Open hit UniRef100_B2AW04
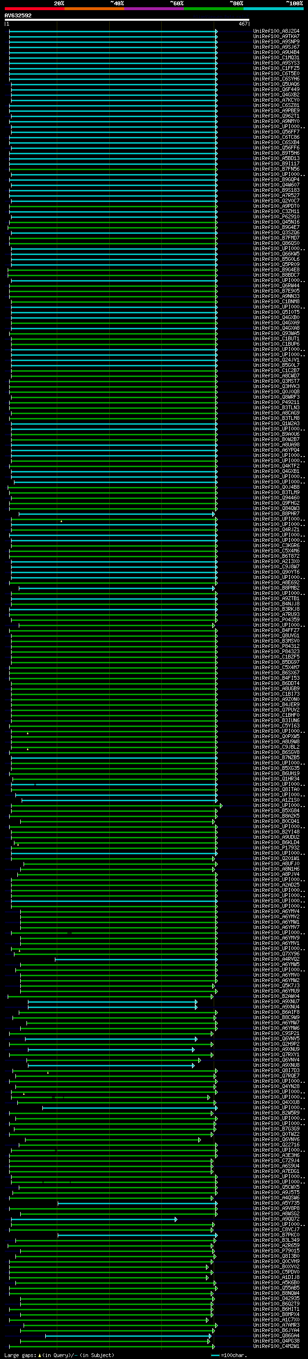Viewport: 308px width, 1359px height. pyautogui.click(x=276, y=996)
